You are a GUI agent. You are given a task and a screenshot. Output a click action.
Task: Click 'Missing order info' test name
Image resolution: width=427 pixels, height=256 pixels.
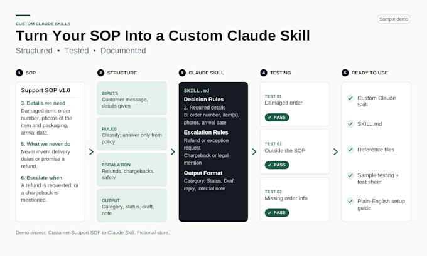pyautogui.click(x=286, y=198)
